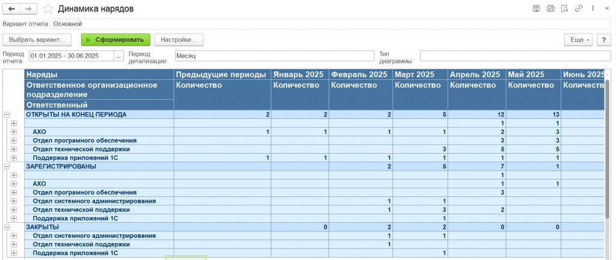Viewport: 616px width, 260px height.
Task: Print the report using the printer icon
Action: click(550, 8)
